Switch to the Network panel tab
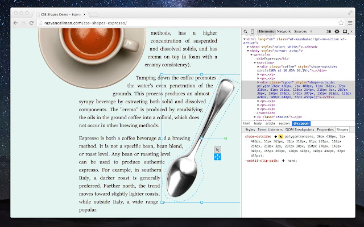The height and width of the screenshot is (227, 364). click(x=284, y=31)
